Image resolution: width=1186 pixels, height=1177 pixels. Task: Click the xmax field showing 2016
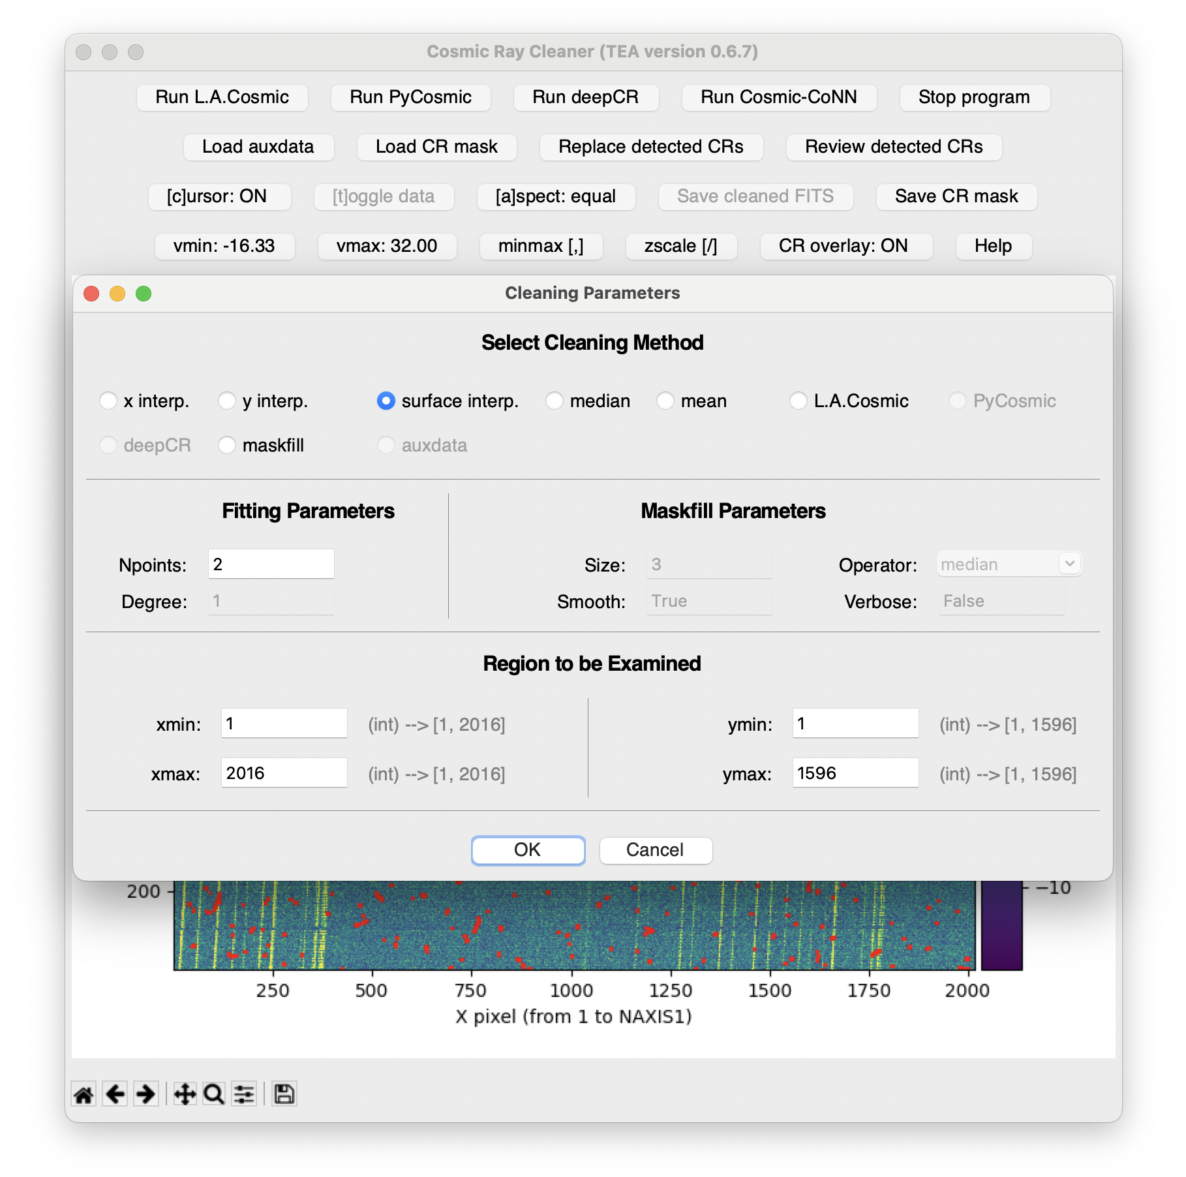(284, 773)
